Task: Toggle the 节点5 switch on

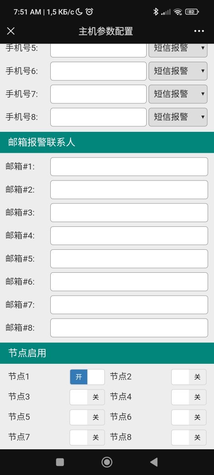Action: pos(87,417)
